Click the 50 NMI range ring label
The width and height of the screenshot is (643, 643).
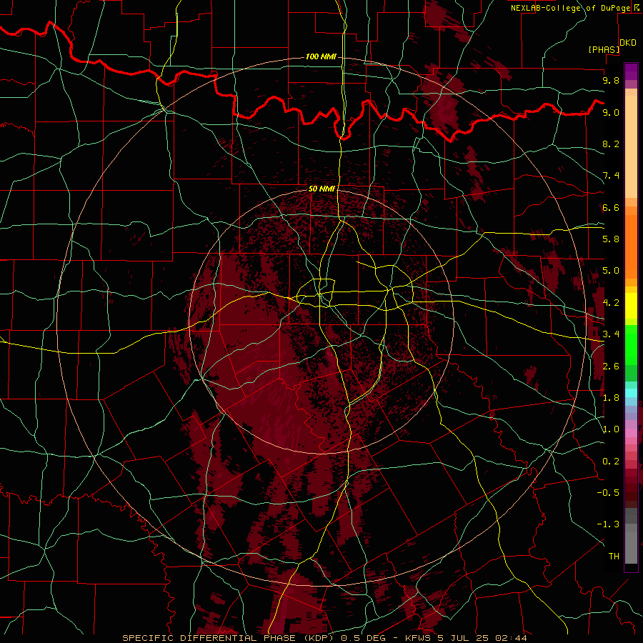point(321,189)
